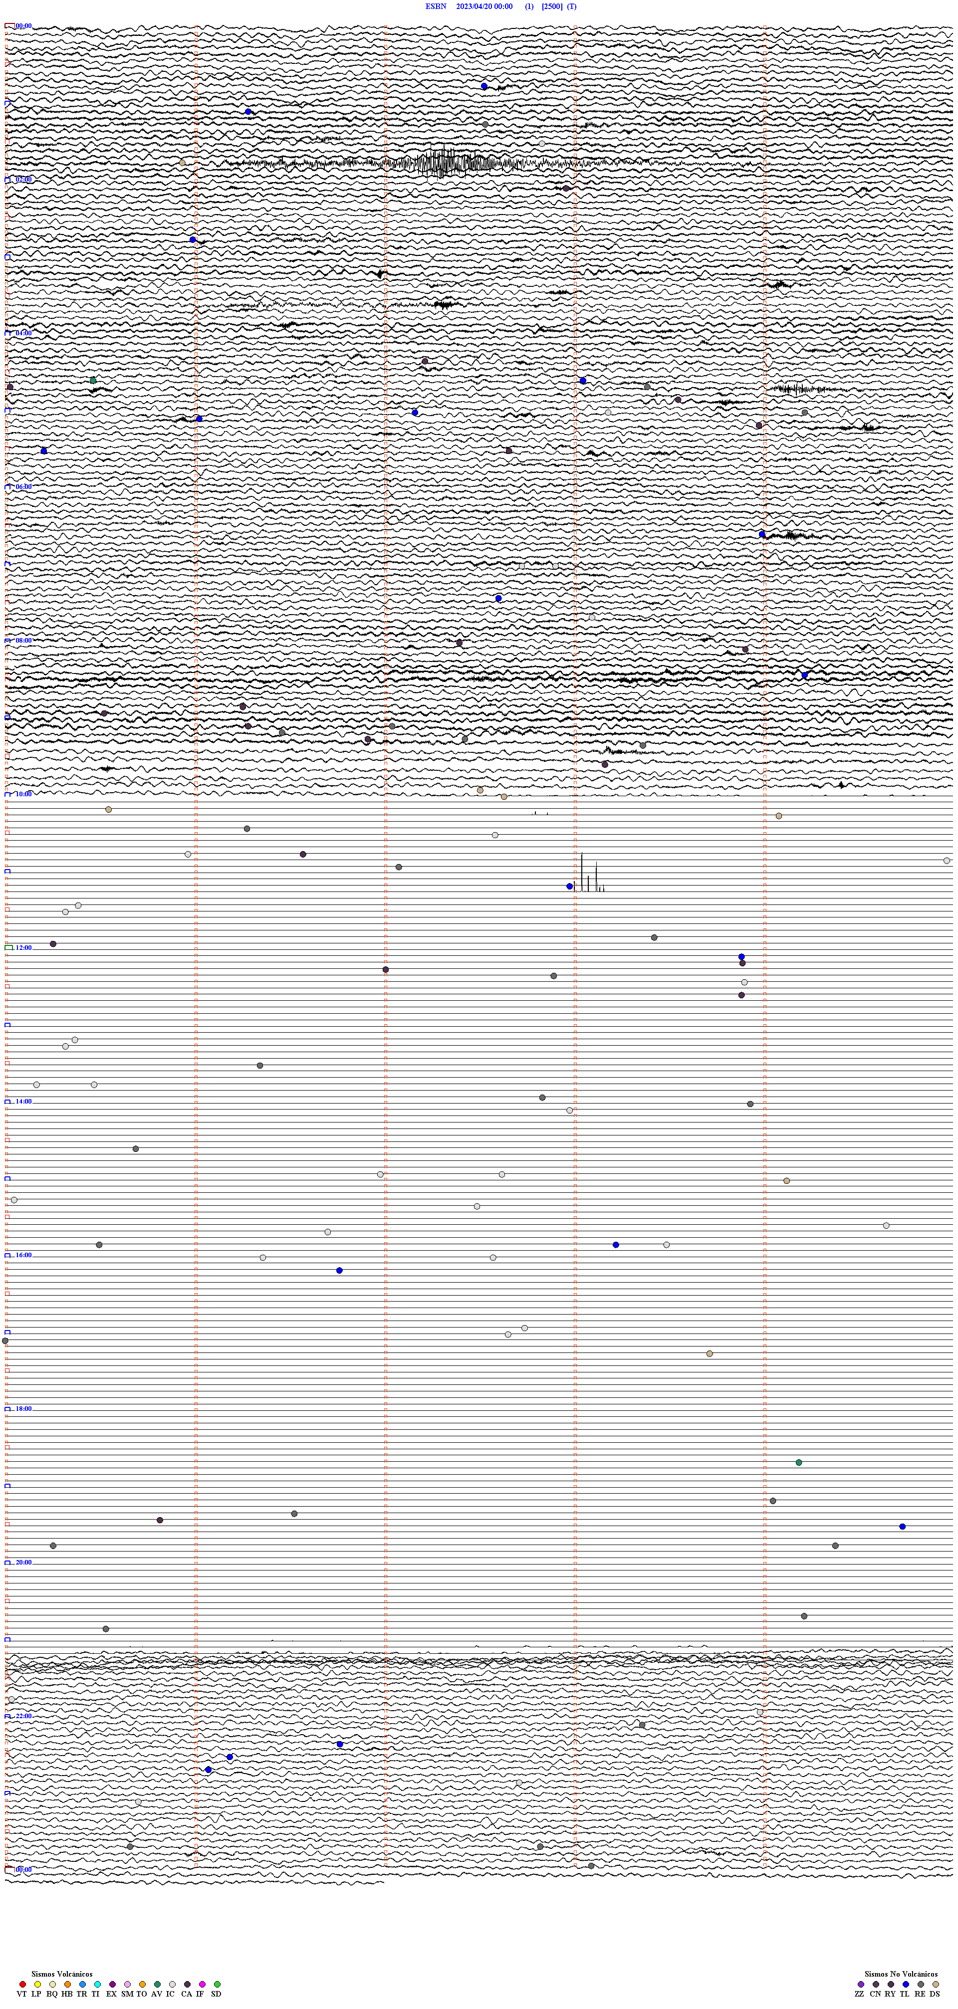Select the purple EX legend swatch

112,1984
